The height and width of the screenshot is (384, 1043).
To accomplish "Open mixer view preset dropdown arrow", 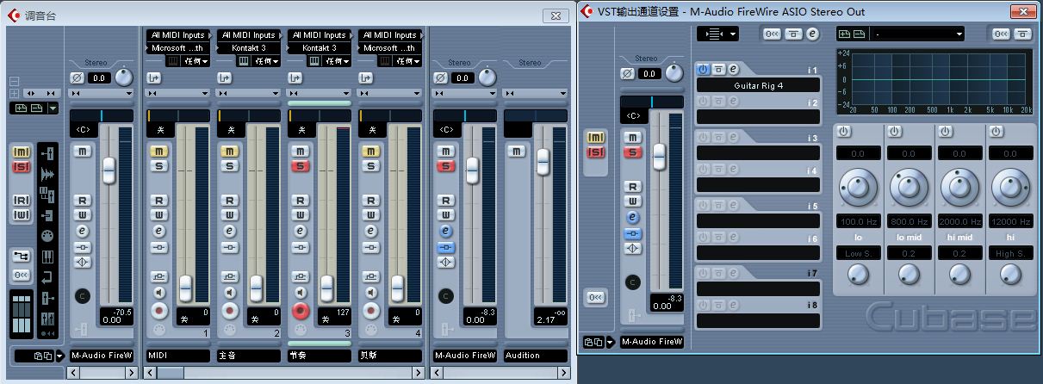I will [x=53, y=108].
